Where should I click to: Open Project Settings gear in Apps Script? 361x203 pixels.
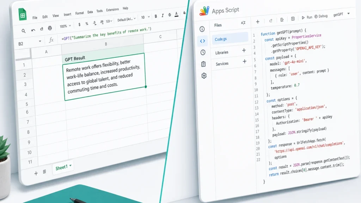[204, 75]
